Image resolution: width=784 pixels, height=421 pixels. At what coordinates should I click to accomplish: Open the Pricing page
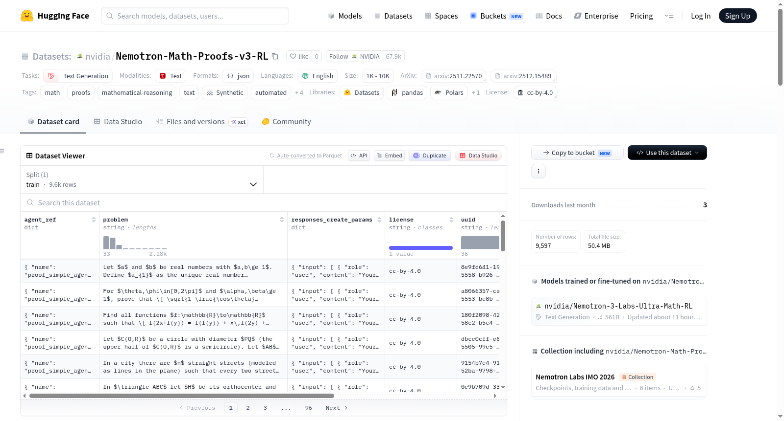point(641,16)
